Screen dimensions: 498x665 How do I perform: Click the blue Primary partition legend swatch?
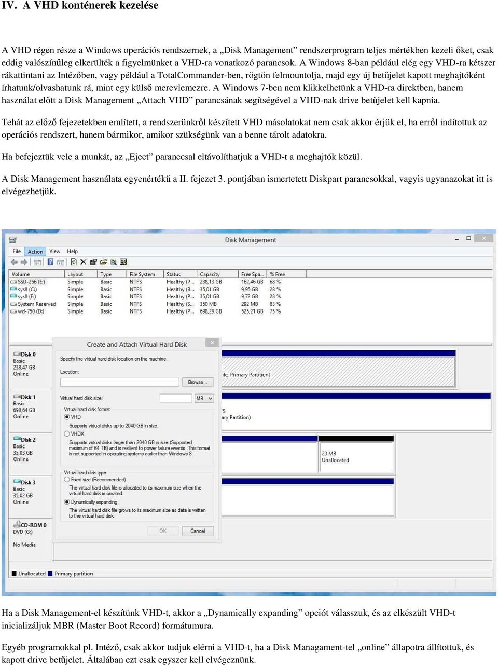pos(50,574)
